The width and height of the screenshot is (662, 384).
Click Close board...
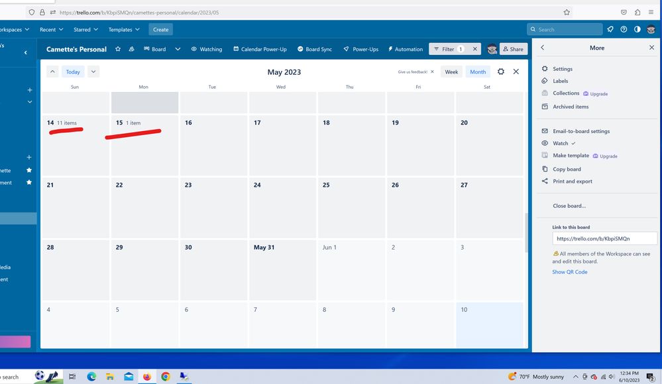[569, 206]
